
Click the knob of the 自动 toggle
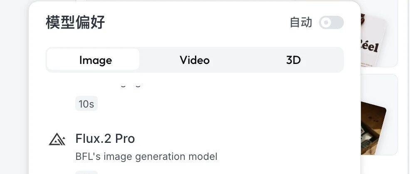(x=326, y=22)
